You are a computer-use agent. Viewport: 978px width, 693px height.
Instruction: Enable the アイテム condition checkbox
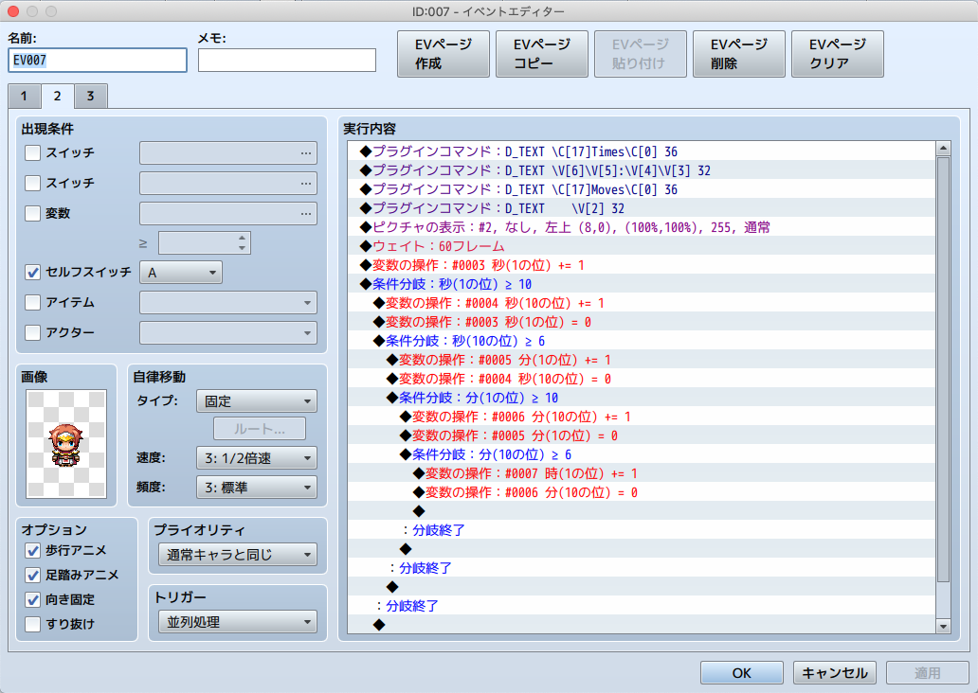coord(32,302)
